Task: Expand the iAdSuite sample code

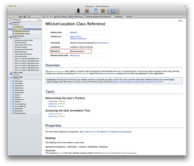Action: (11, 102)
